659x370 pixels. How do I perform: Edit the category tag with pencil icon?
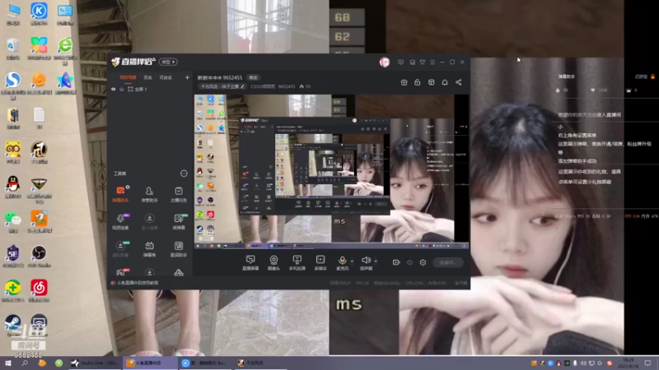tap(242, 86)
